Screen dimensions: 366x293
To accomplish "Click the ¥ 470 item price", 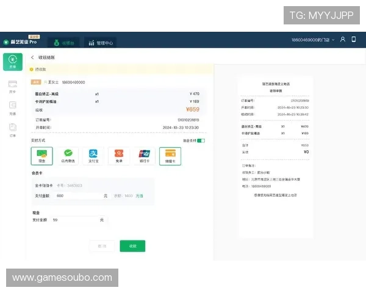I will (195, 93).
